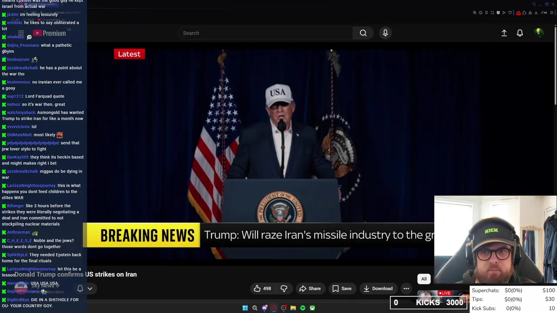This screenshot has width=557, height=313.
Task: Dislike the Donald Trump video
Action: pyautogui.click(x=284, y=289)
